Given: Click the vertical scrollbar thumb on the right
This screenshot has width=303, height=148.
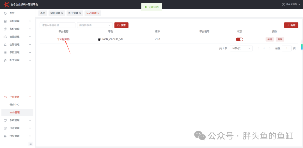Looking at the screenshot, I should (x=302, y=47).
